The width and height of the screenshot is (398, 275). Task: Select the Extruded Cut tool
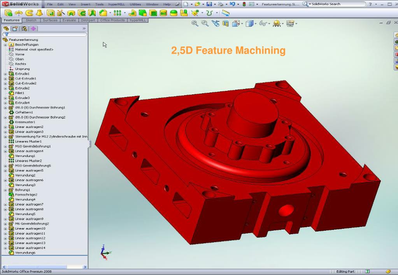click(51, 13)
